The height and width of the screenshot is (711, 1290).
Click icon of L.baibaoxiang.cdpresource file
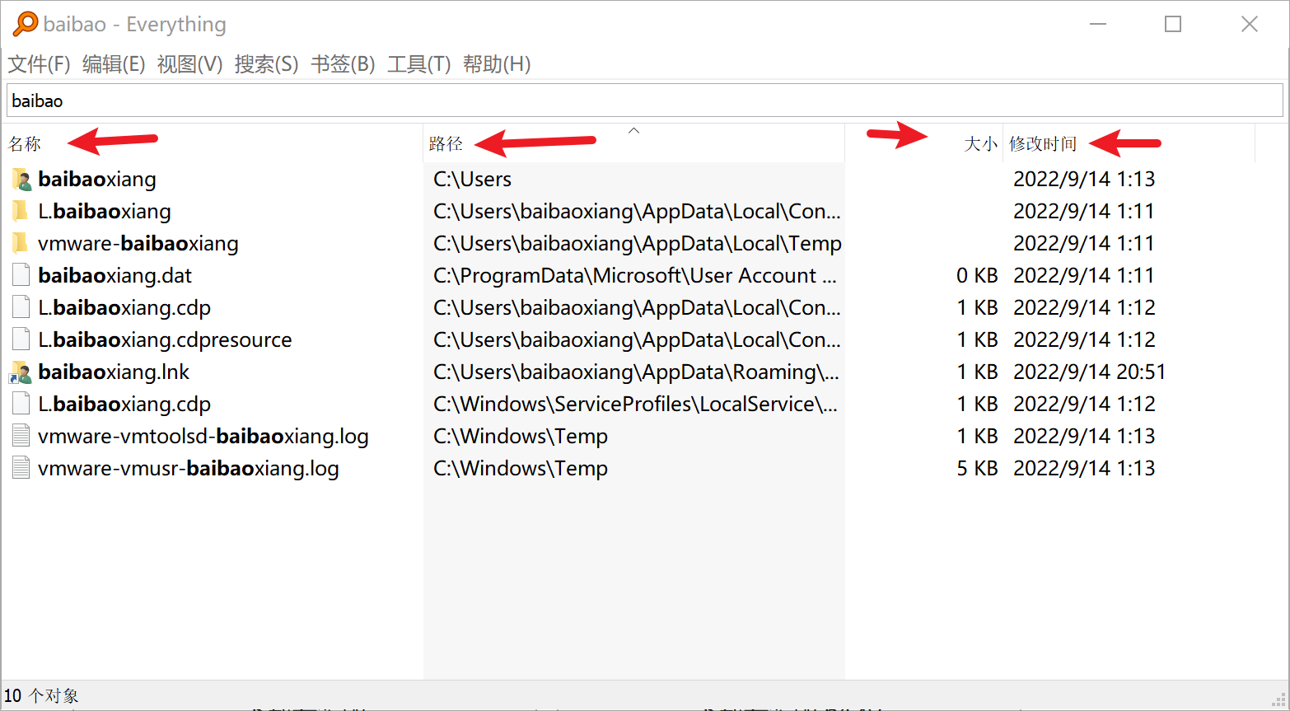21,340
